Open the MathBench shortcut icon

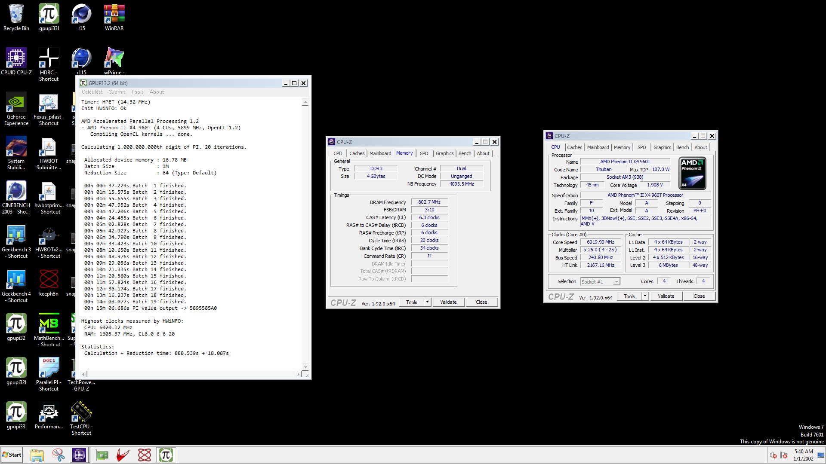[49, 330]
